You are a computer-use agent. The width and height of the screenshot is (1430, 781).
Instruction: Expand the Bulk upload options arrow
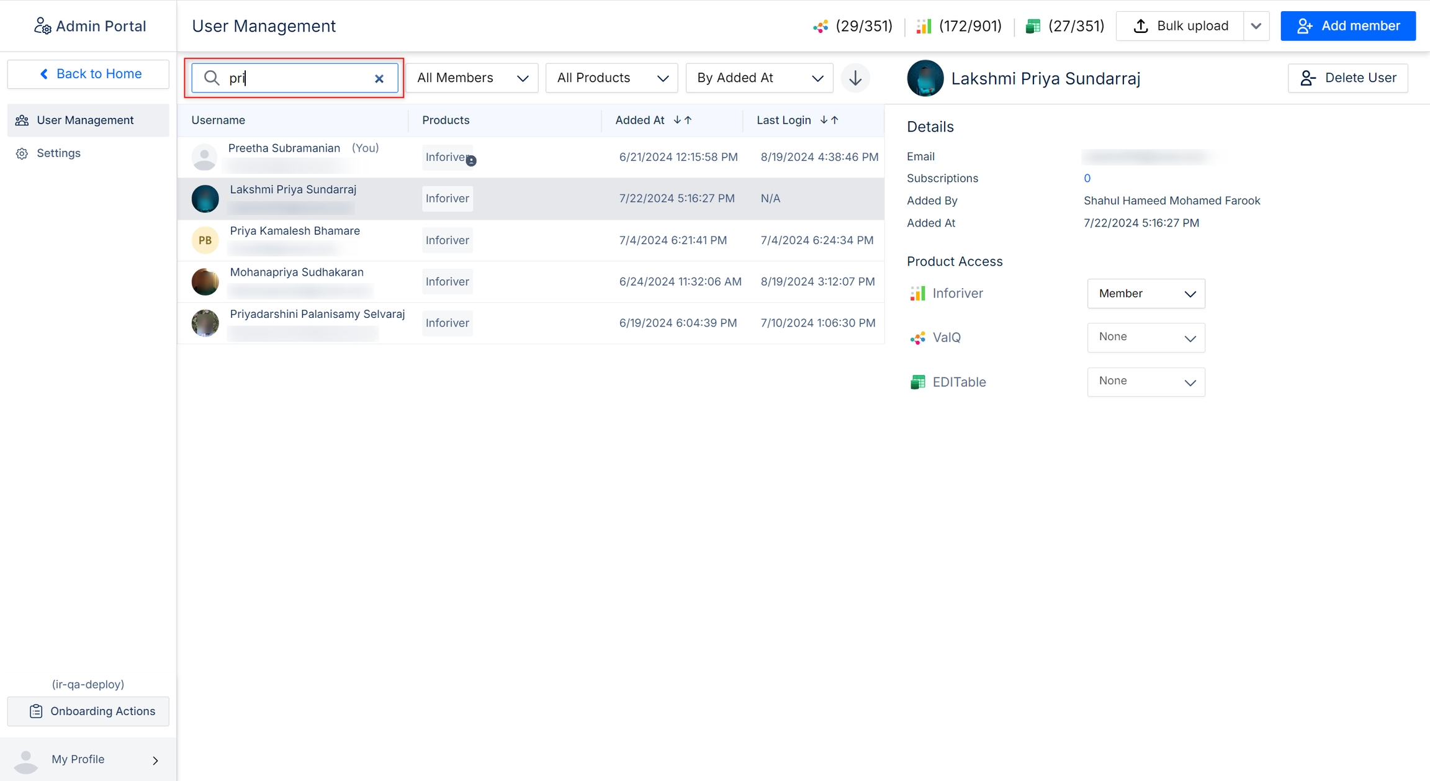coord(1256,26)
